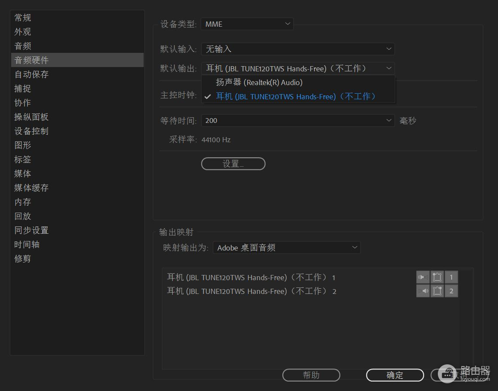The image size is (498, 391).
Task: Select 捕捉 in the preferences list
Action: [77, 89]
